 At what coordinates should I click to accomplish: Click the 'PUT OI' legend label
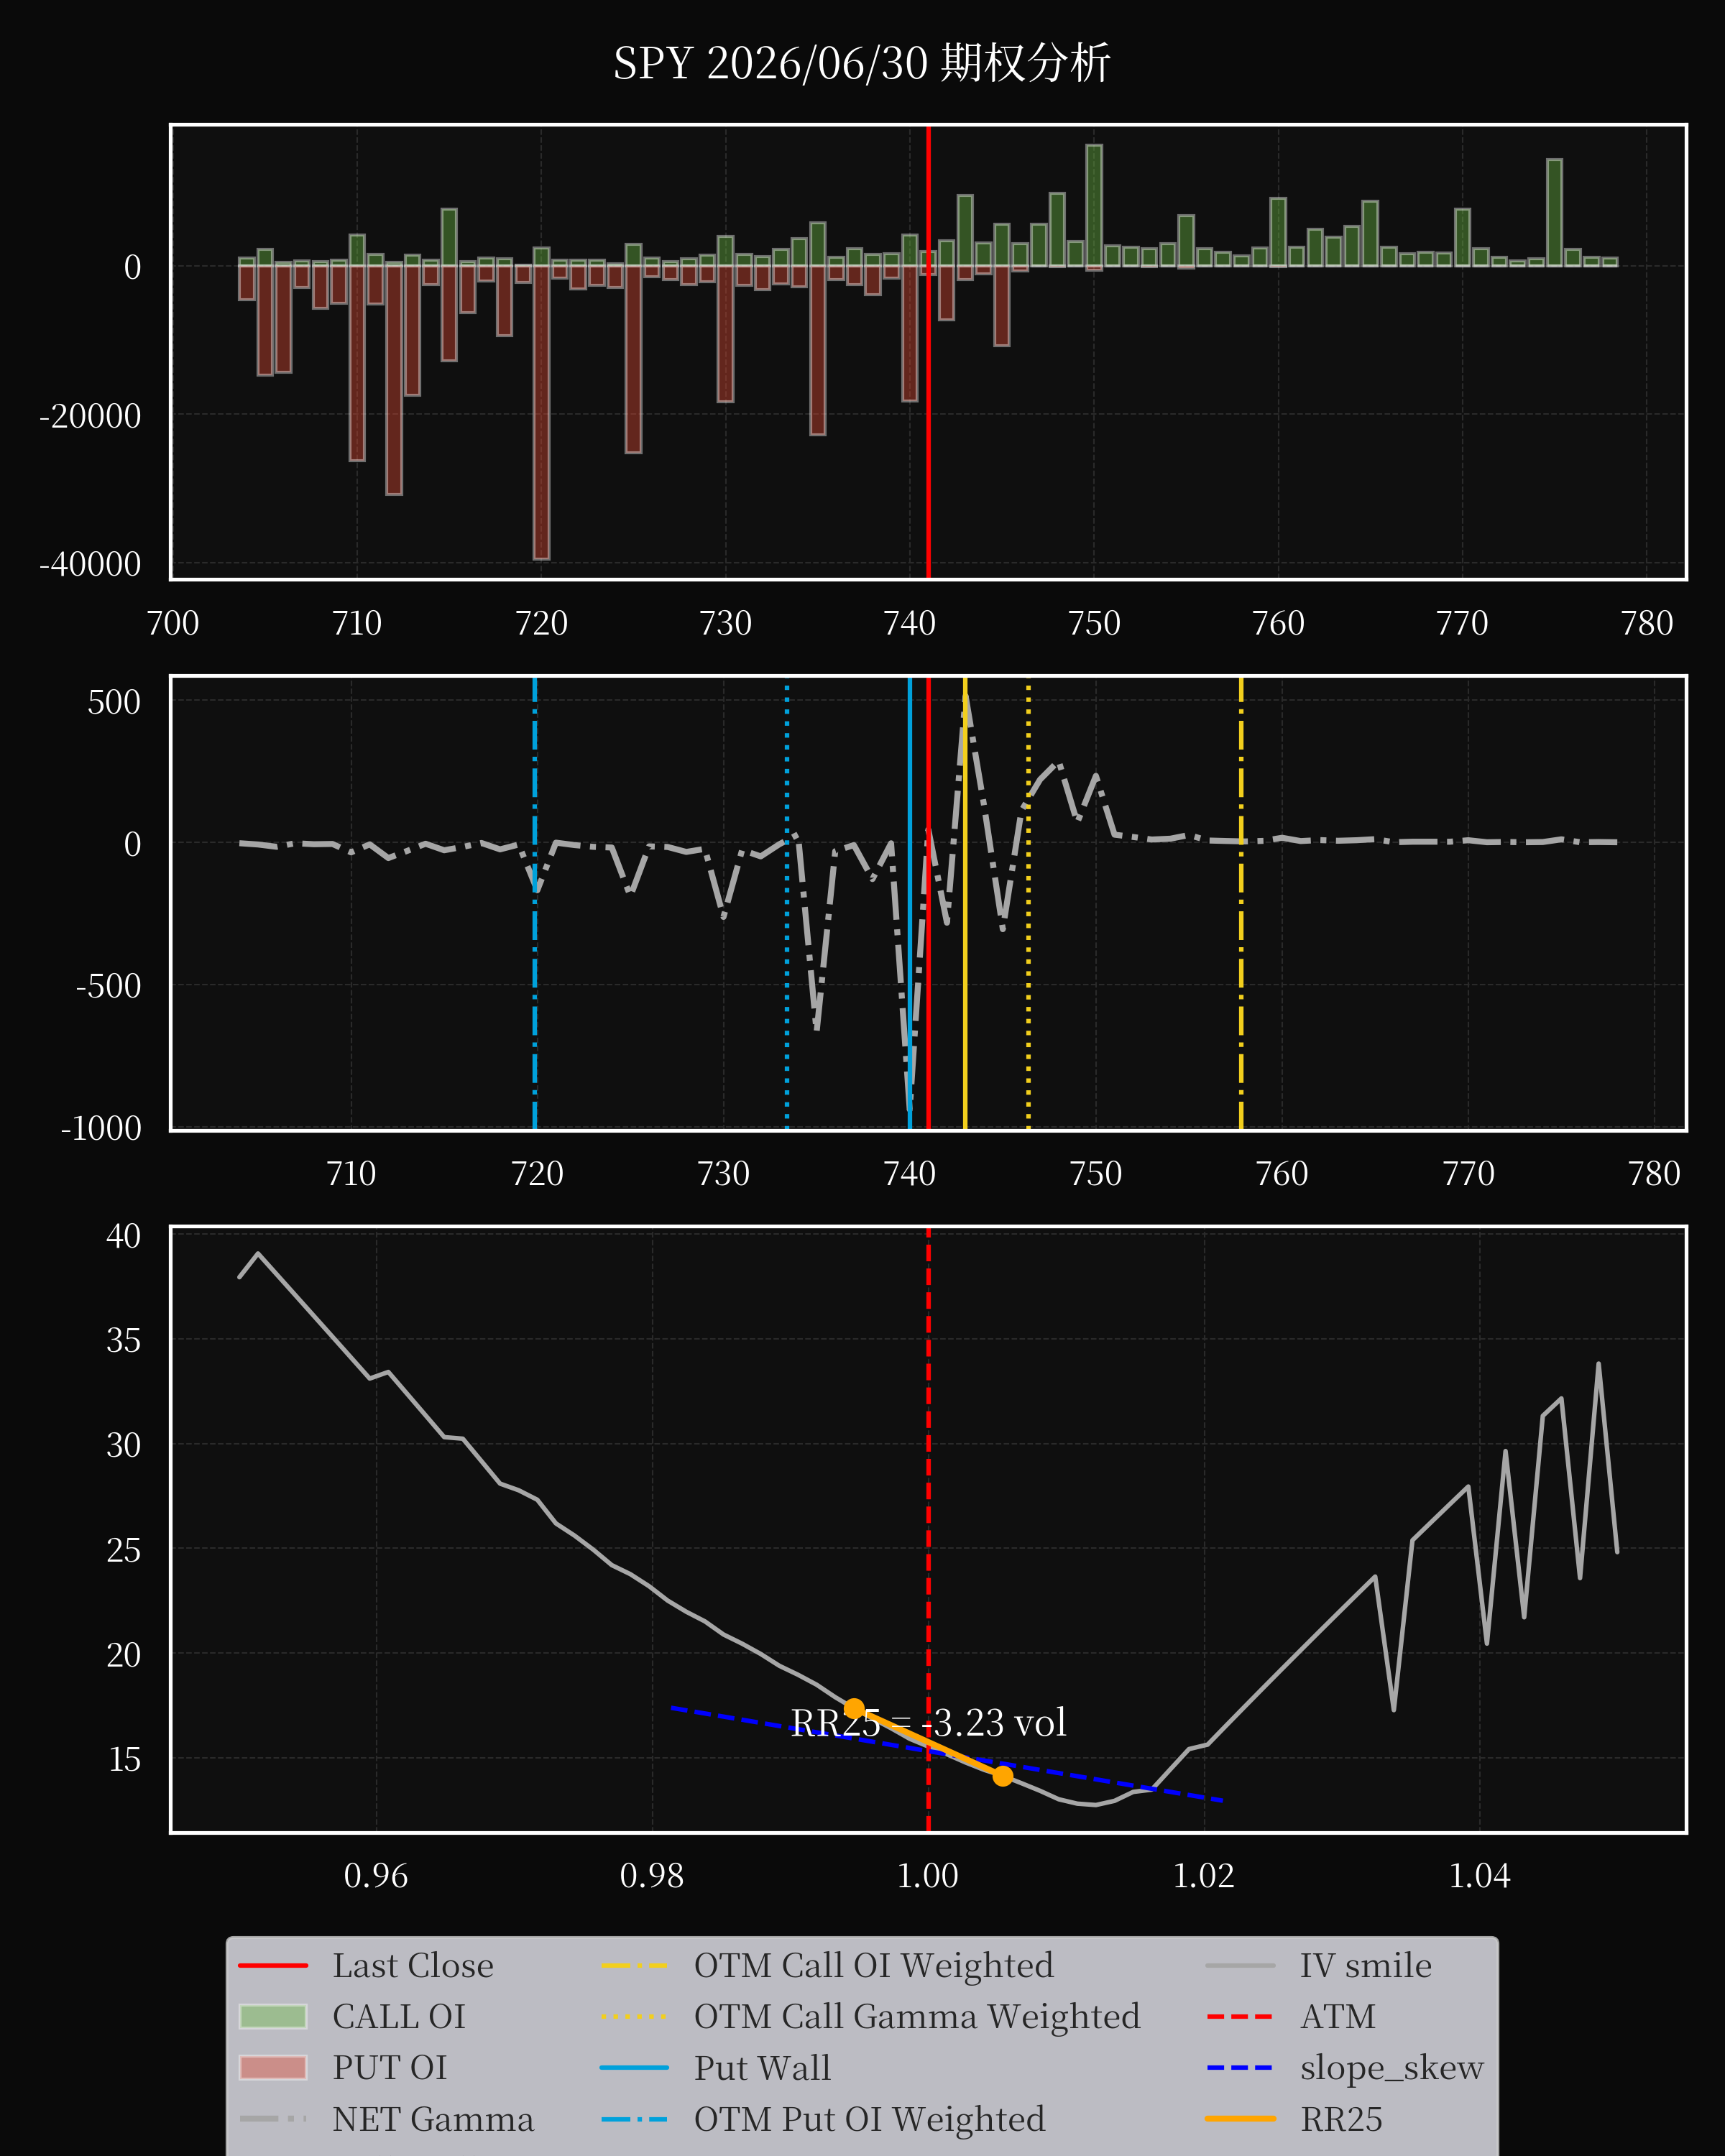pyautogui.click(x=390, y=2067)
